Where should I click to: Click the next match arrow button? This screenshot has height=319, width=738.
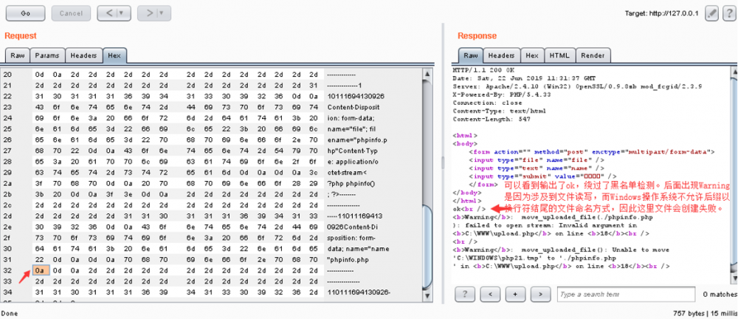(x=540, y=294)
